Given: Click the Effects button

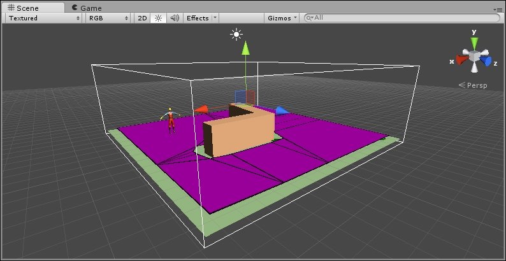Looking at the screenshot, I should (198, 18).
